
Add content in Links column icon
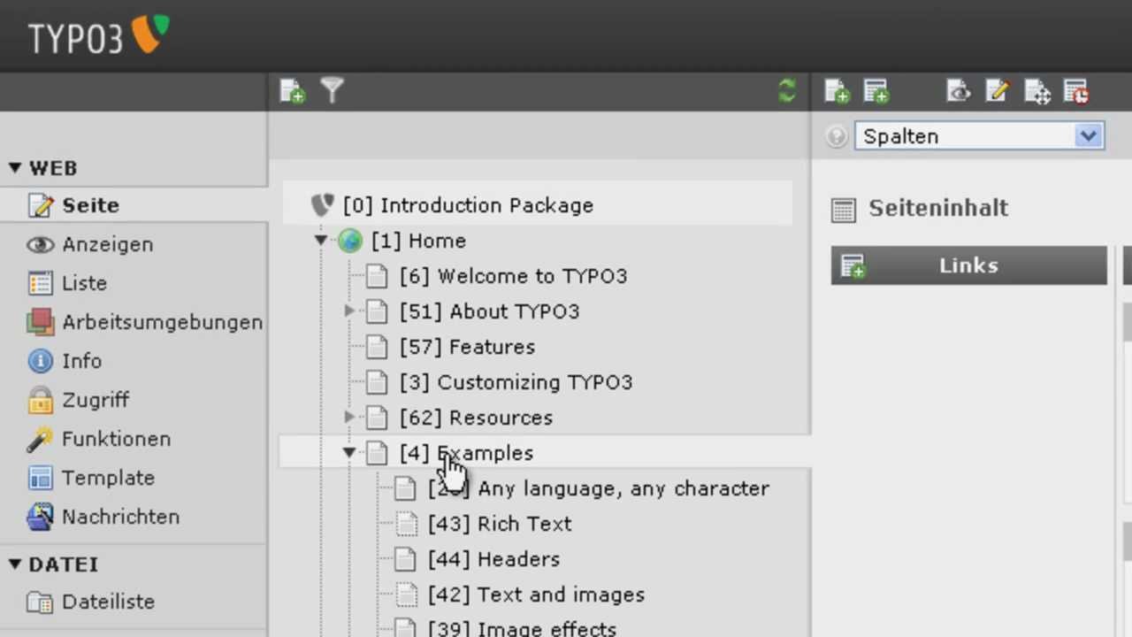(853, 265)
